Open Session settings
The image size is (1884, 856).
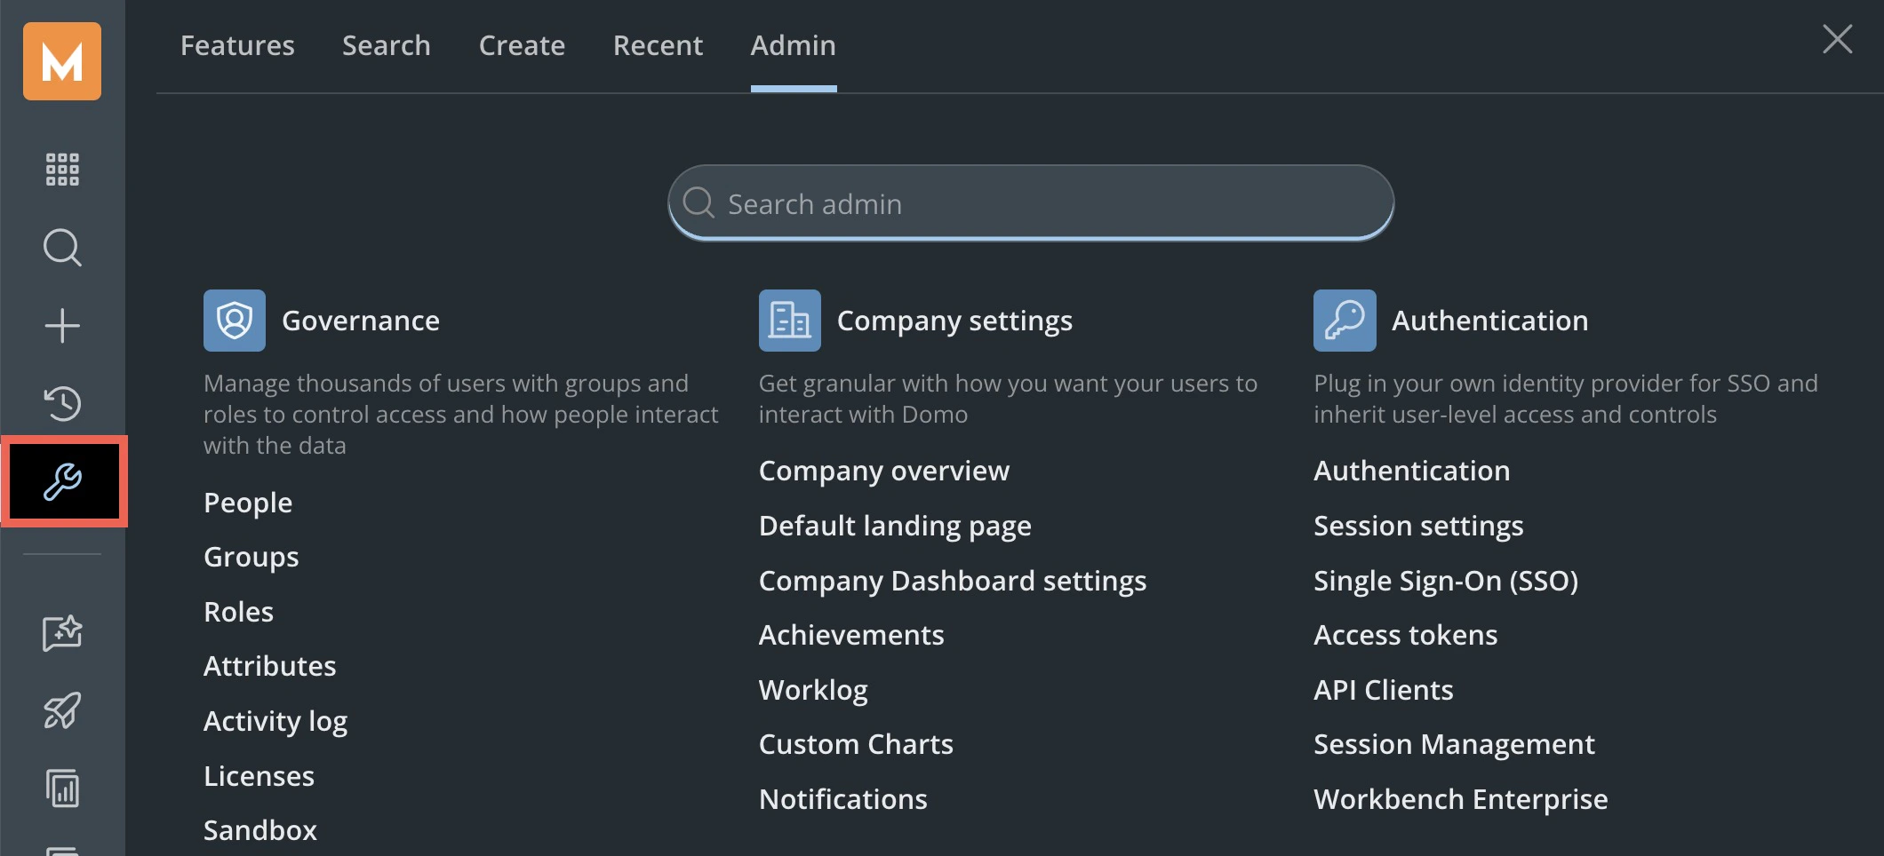tap(1418, 526)
